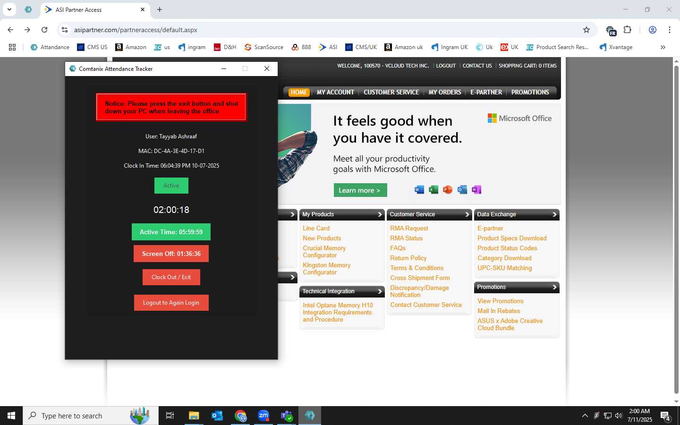View site information icon in address bar
680x425 pixels.
click(x=65, y=30)
